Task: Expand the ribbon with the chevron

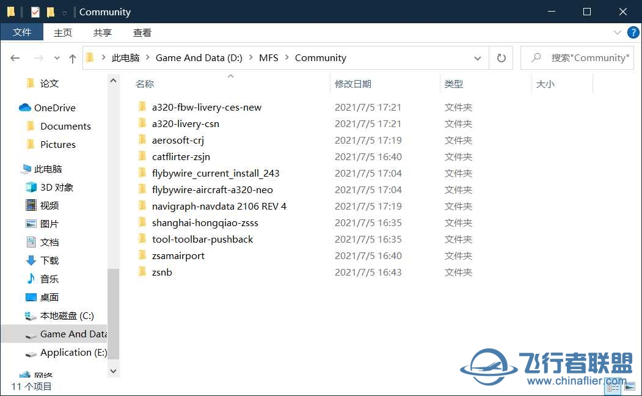Action: 618,32
